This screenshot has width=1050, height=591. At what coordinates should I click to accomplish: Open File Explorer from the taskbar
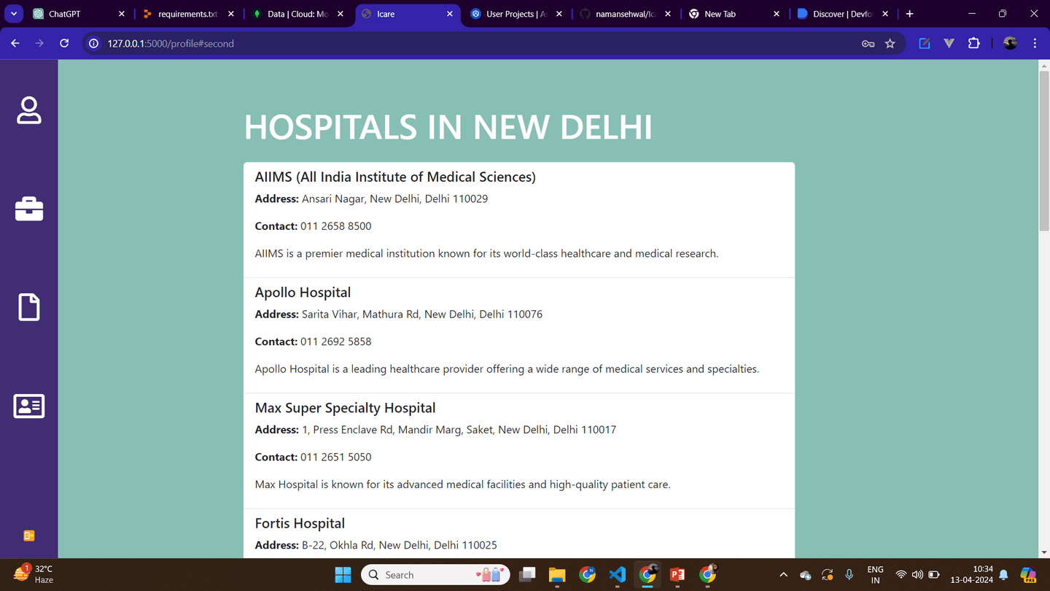(x=557, y=575)
